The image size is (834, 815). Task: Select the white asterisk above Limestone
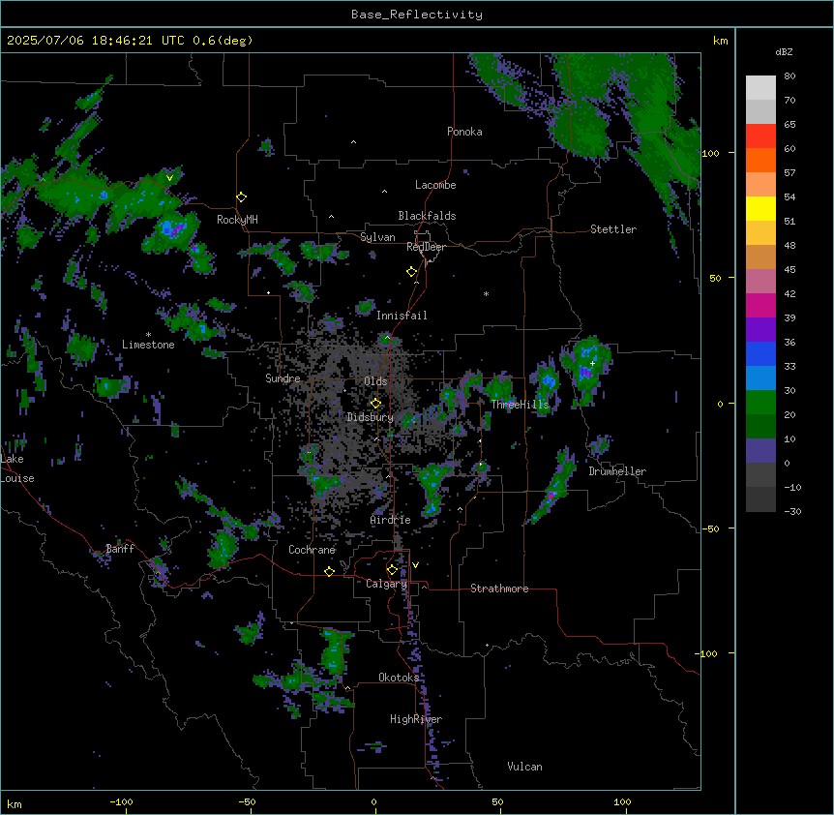point(148,335)
